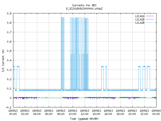Click the 0.8 y-axis tick label
Viewport: 161px width, 121px height.
pos(9,23)
